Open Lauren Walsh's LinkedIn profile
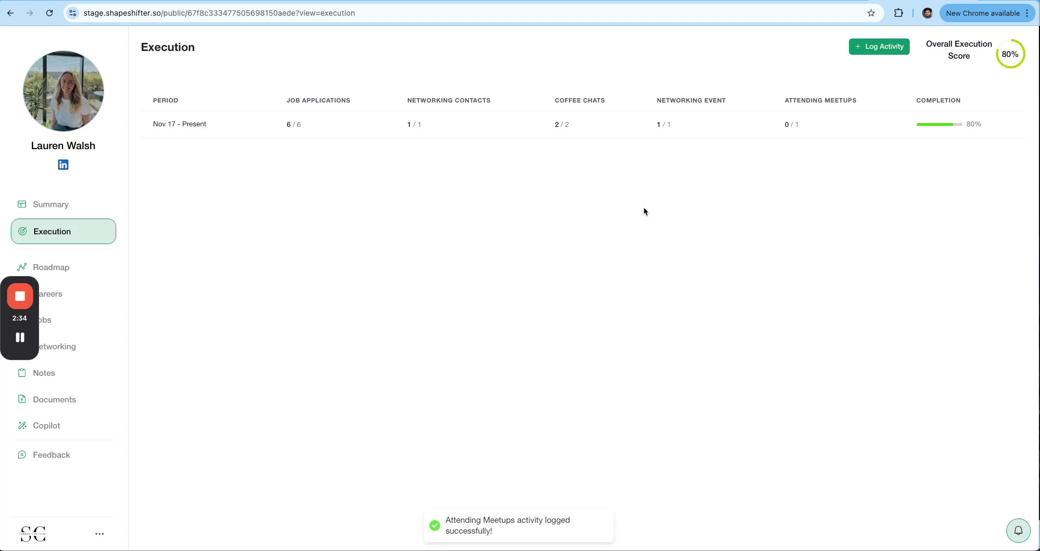 click(62, 165)
